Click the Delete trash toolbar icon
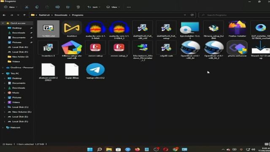This screenshot has height=152, width=270. pos(78,7)
